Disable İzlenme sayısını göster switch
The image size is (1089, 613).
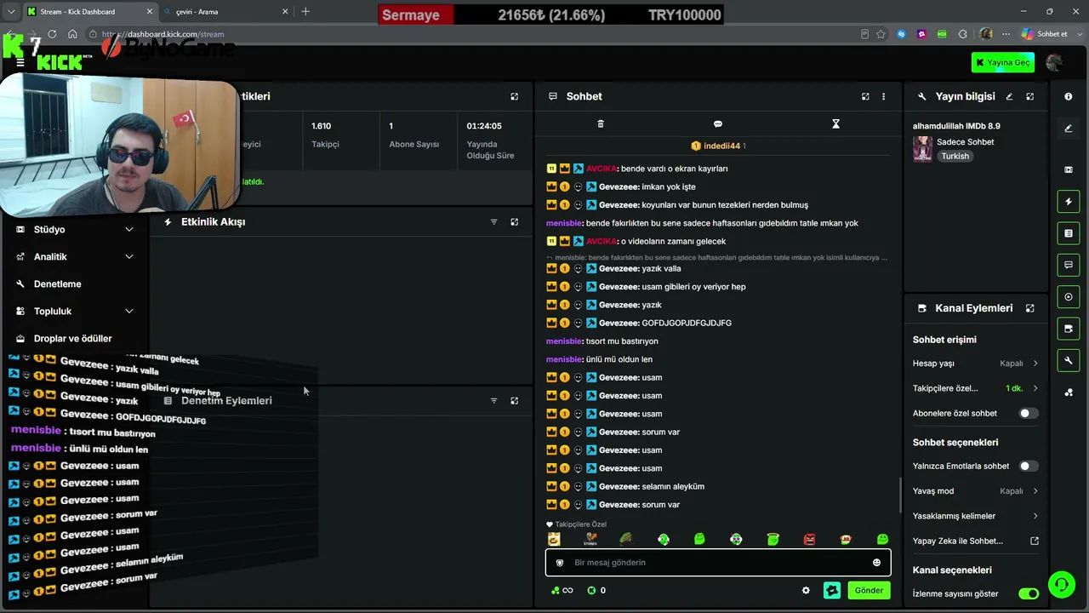pos(1029,594)
